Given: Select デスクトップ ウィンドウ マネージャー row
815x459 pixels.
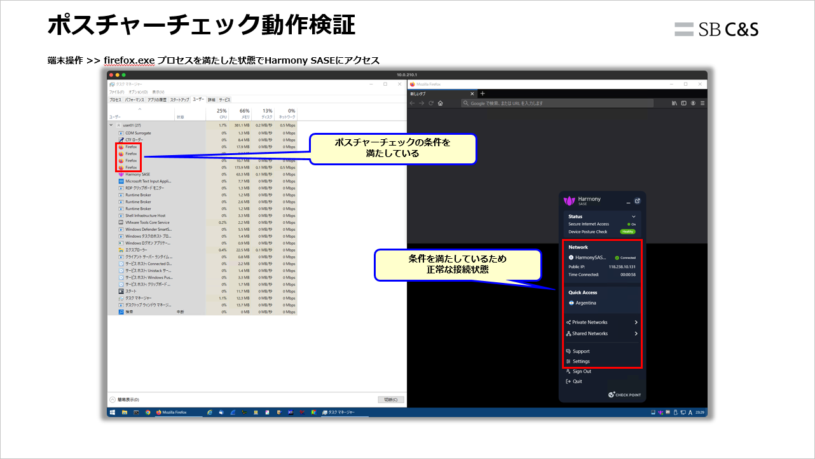Looking at the screenshot, I should pyautogui.click(x=202, y=305).
